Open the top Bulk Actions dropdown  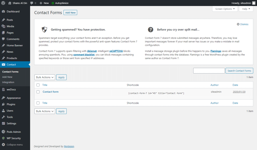[45, 77]
